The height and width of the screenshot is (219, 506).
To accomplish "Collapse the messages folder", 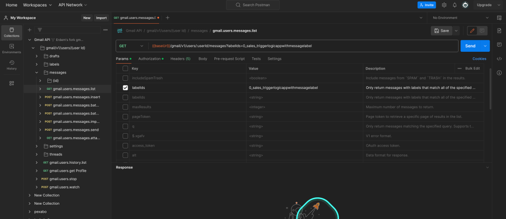I will (x=37, y=73).
